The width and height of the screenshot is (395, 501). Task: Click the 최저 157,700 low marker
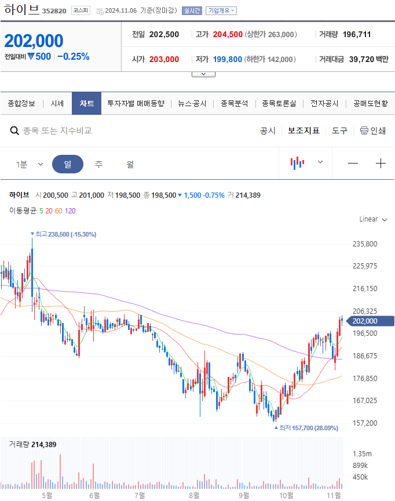tap(306, 428)
